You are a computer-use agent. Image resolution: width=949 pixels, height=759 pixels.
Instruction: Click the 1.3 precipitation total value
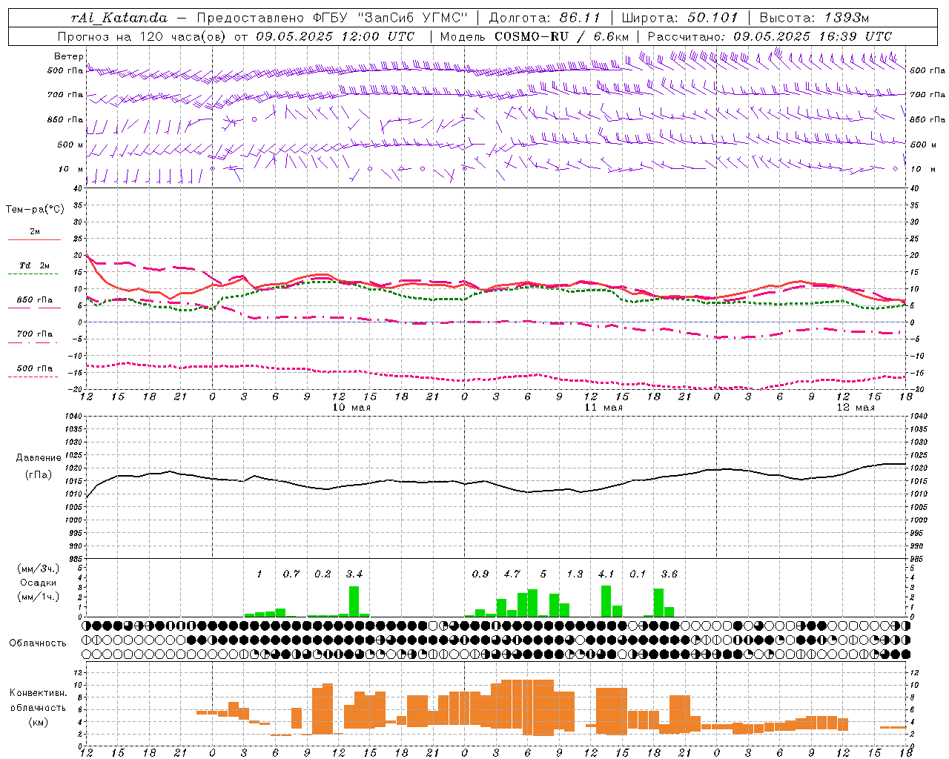(x=575, y=574)
